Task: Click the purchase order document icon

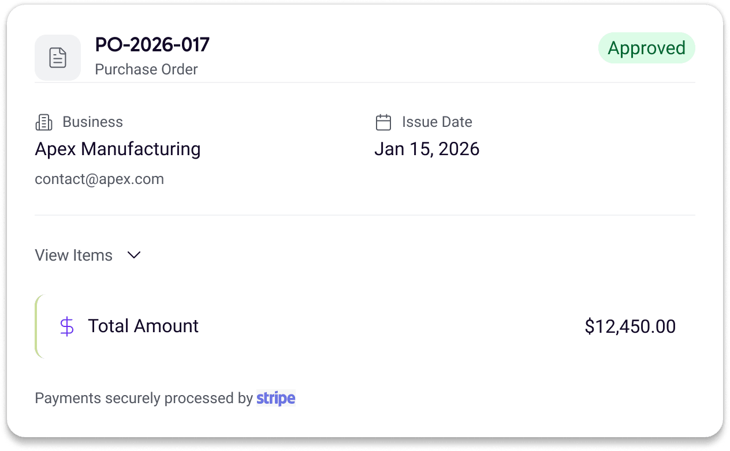Action: 58,58
